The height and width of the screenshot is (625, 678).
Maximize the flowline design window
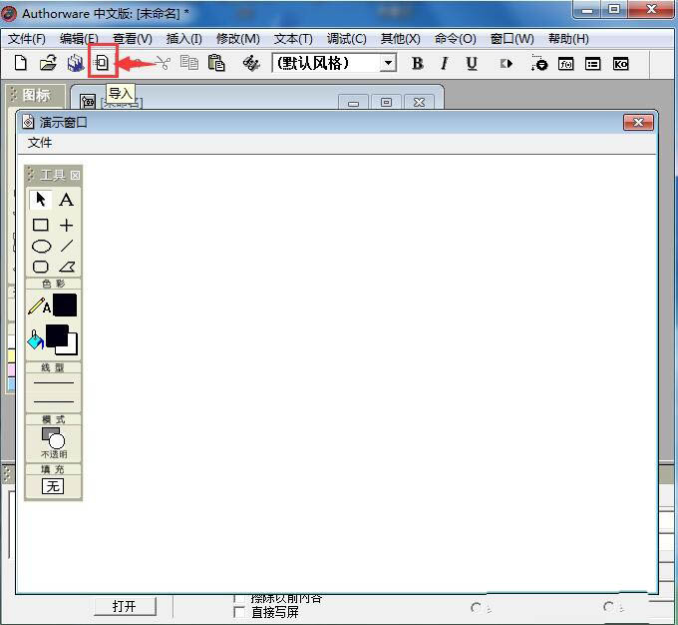coord(386,103)
